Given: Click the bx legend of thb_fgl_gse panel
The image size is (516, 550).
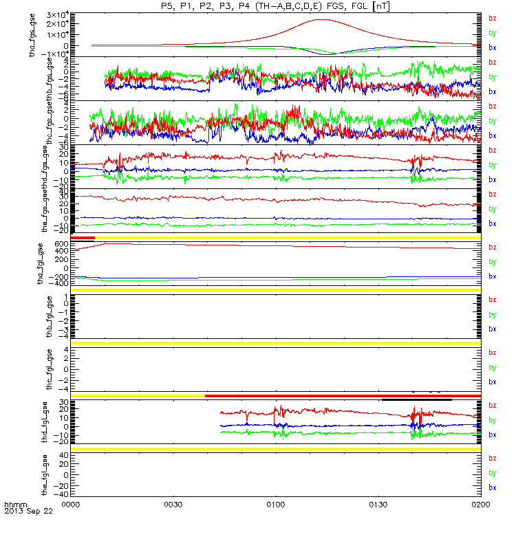Looking at the screenshot, I should pyautogui.click(x=493, y=329).
